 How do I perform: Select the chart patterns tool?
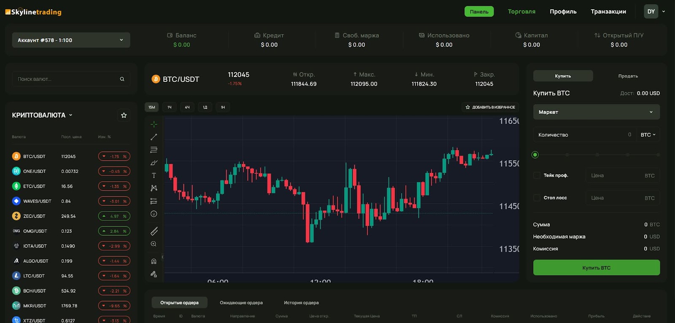click(154, 188)
